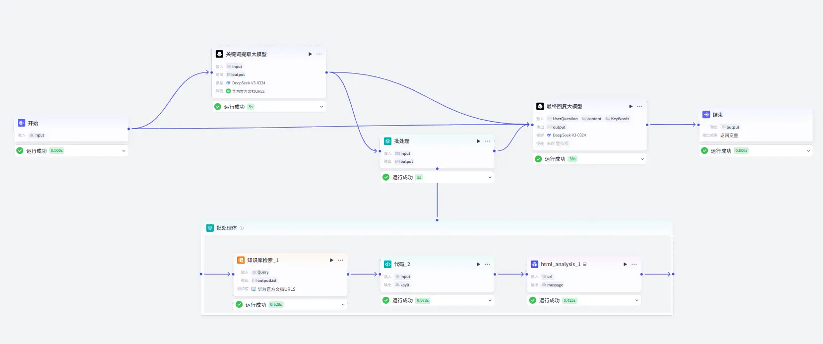
Task: Run the html_analysis_1 node
Action: (x=625, y=264)
